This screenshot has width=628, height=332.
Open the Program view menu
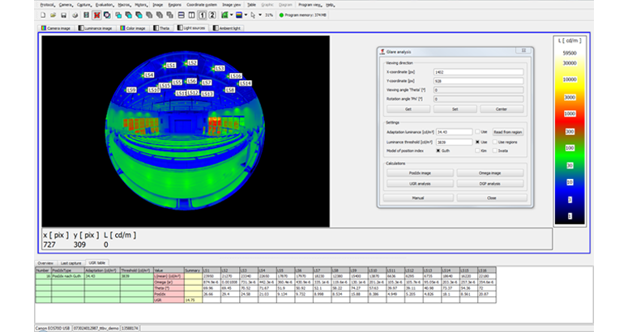(310, 5)
